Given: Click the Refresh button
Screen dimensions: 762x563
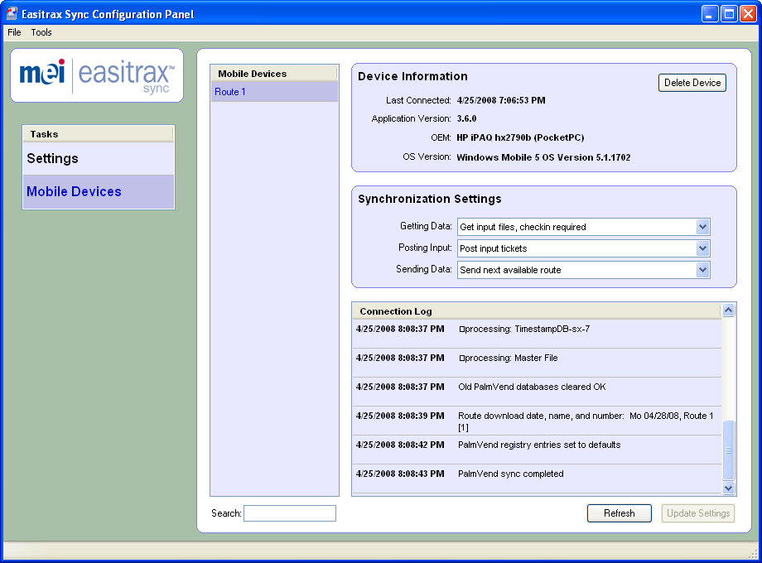Looking at the screenshot, I should click(x=620, y=513).
